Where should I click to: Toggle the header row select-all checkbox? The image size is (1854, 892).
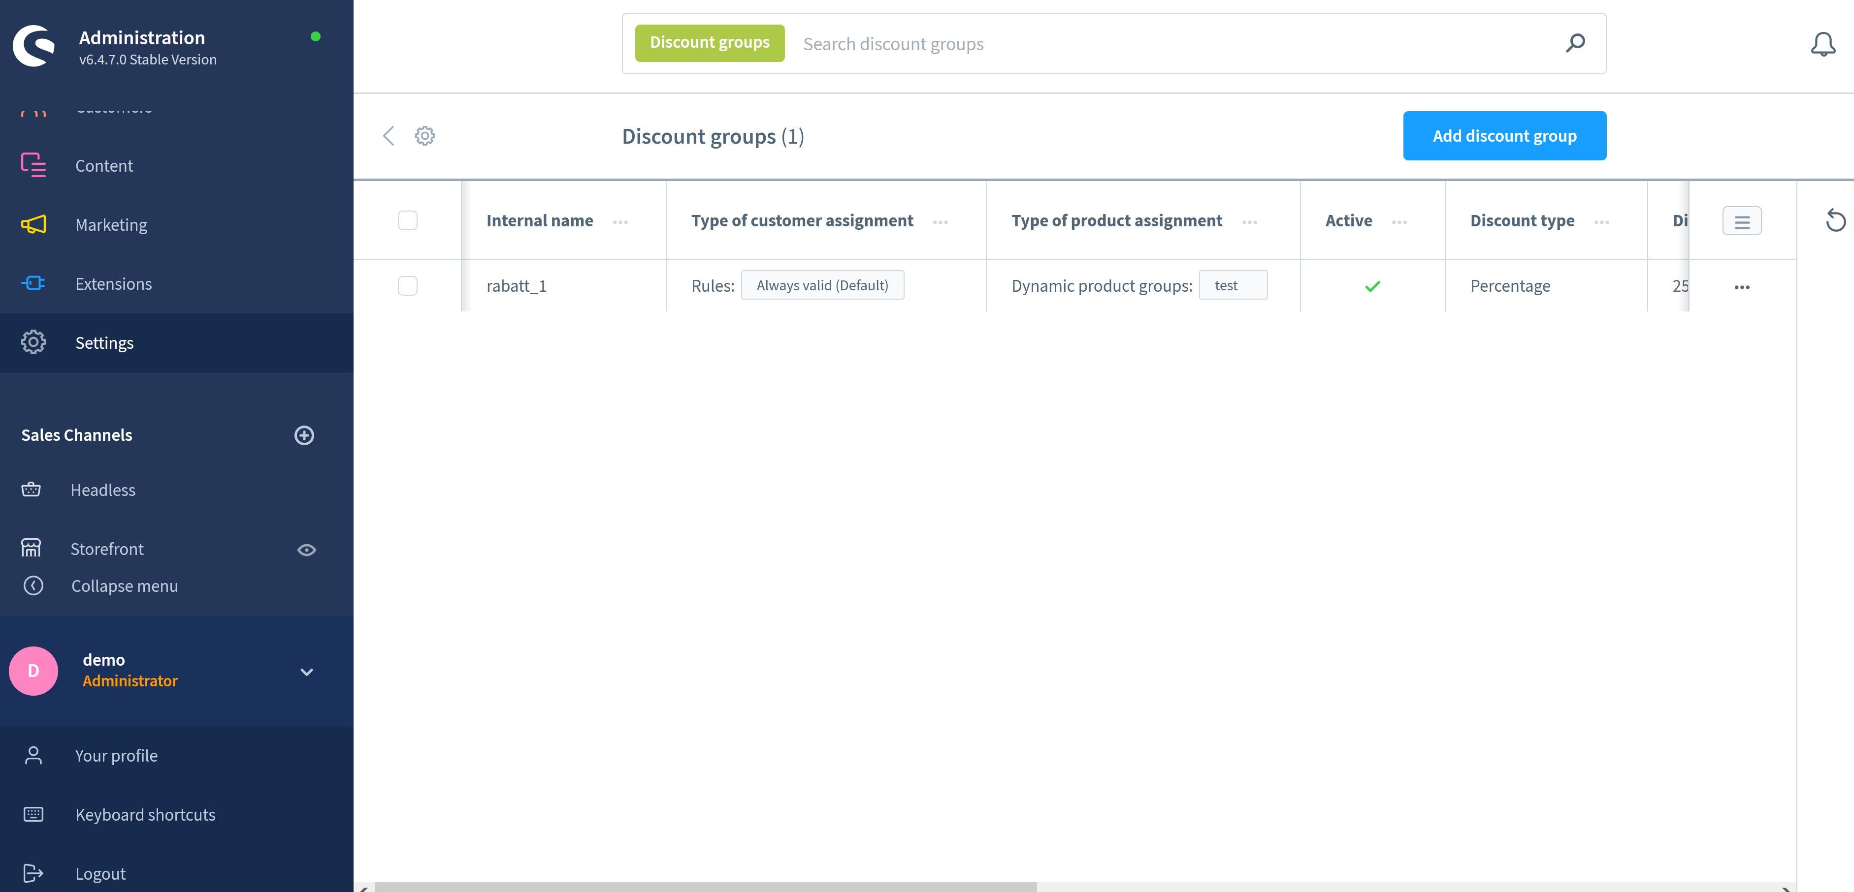tap(408, 220)
